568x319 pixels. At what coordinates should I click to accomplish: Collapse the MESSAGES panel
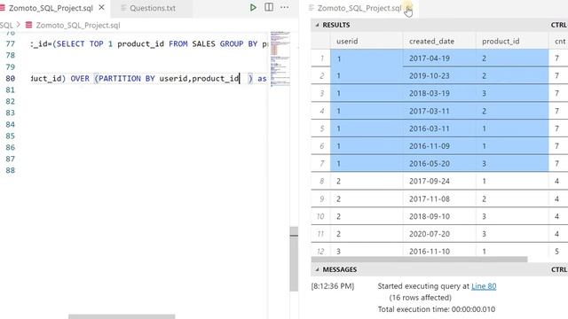click(318, 269)
